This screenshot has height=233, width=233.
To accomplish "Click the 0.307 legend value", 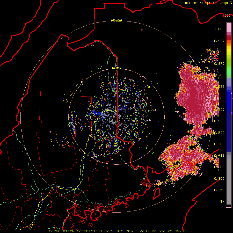I will click(x=219, y=178).
